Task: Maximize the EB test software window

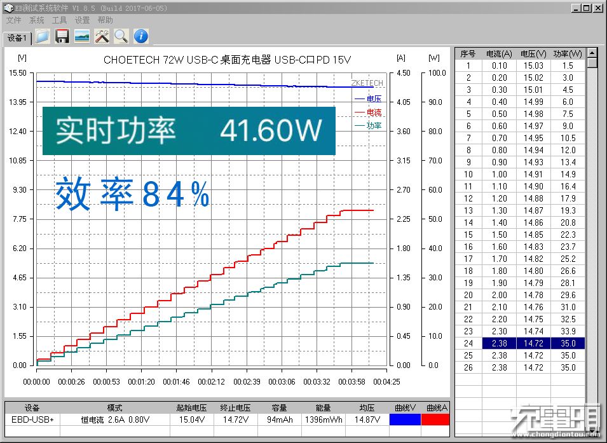Action: coord(587,8)
